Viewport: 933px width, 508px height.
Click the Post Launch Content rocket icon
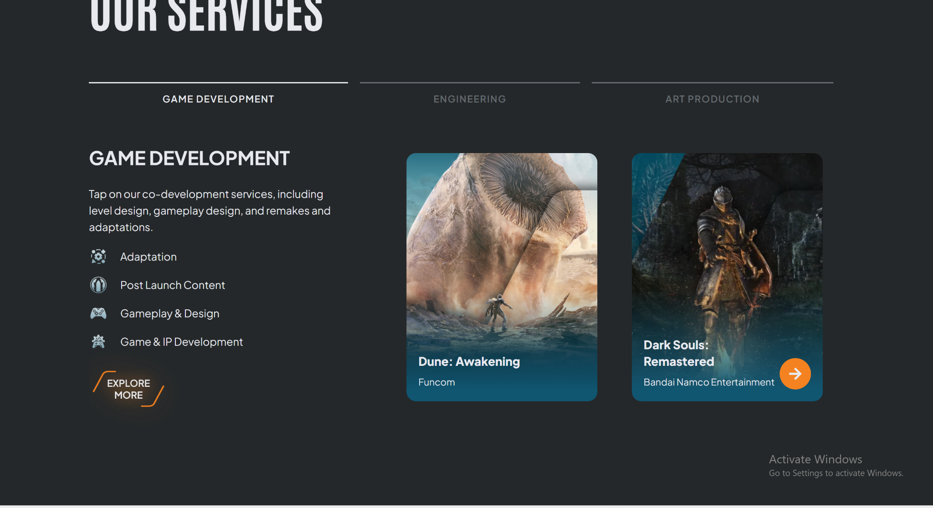98,285
